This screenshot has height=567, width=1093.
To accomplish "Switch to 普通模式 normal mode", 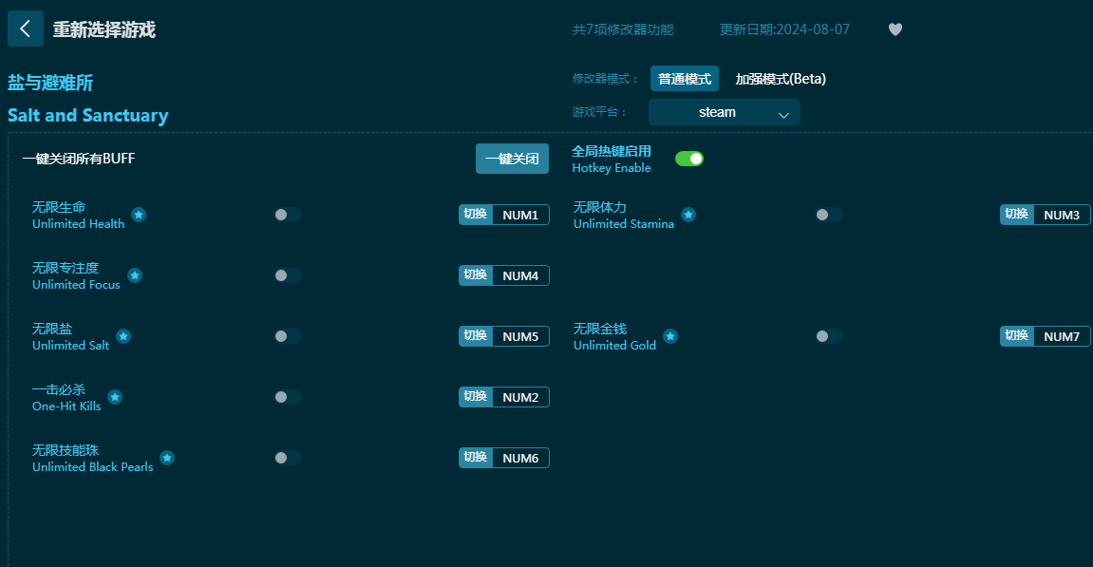I will coord(684,79).
